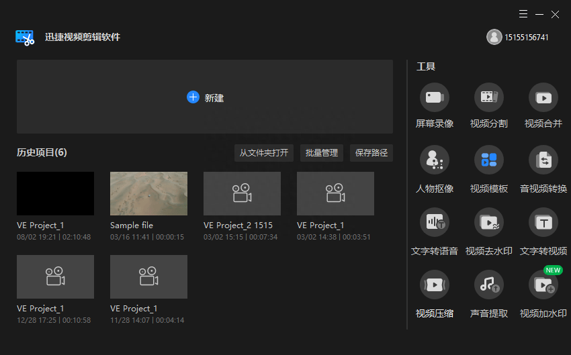Viewport: 571px width, 355px height.
Task: Select the 人物抠像 portrait cutout tool
Action: [434, 160]
